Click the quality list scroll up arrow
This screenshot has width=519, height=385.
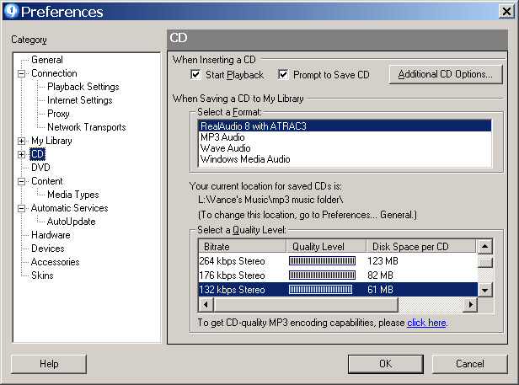point(485,246)
